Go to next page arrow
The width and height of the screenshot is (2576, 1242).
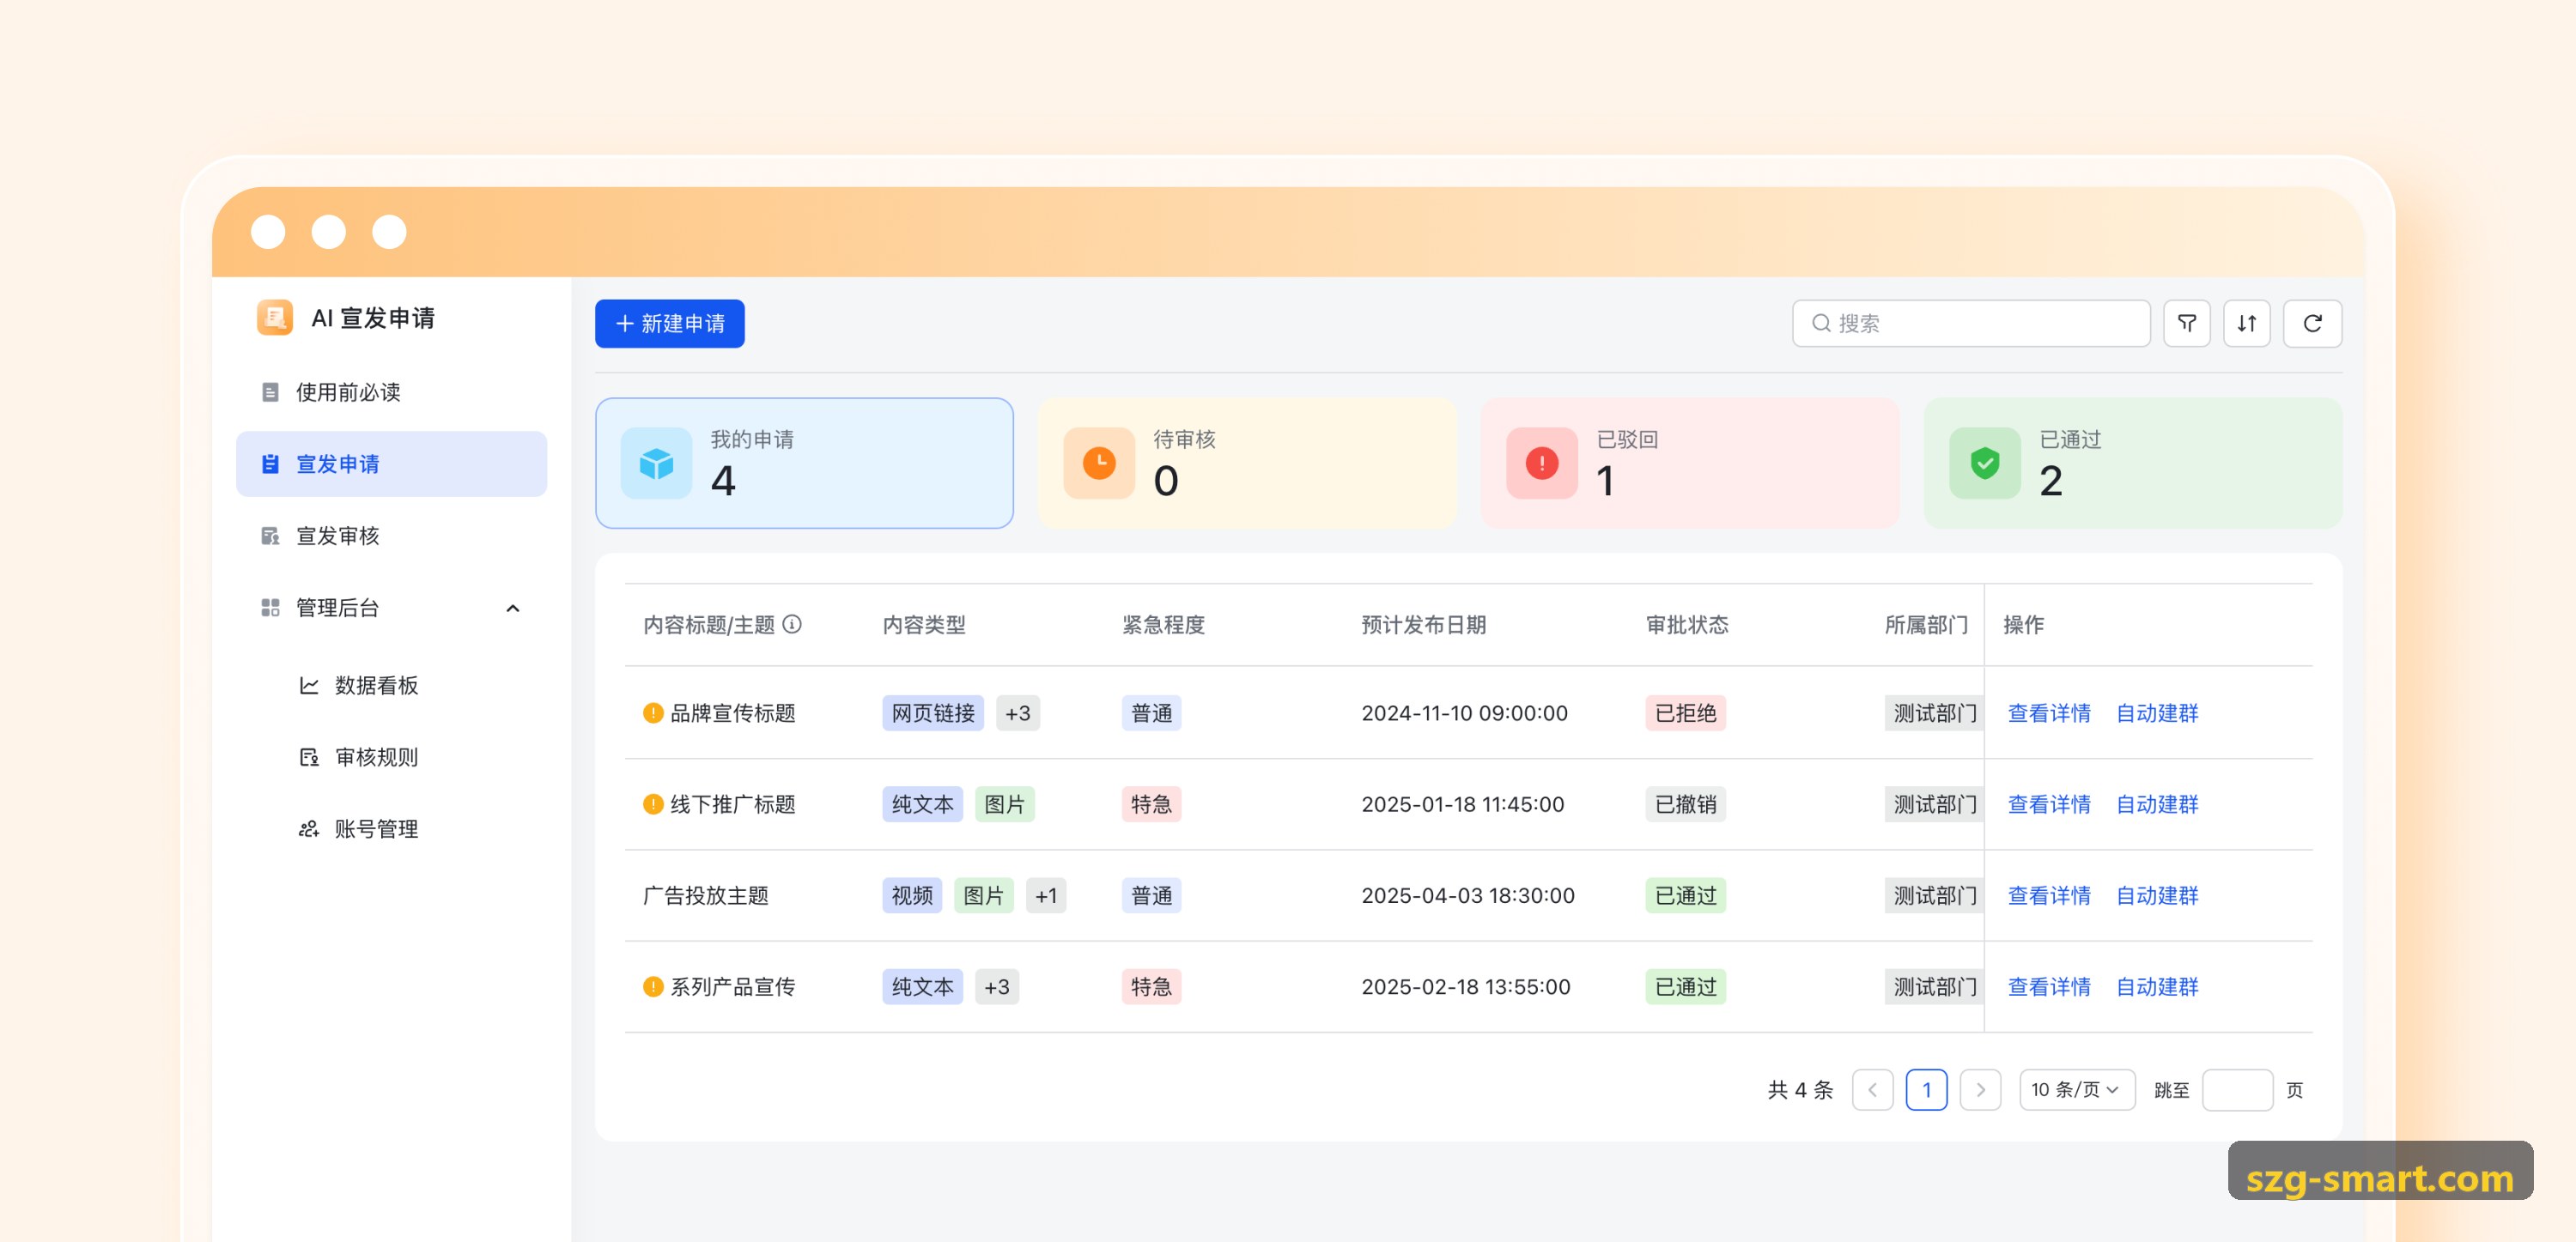point(1980,1090)
